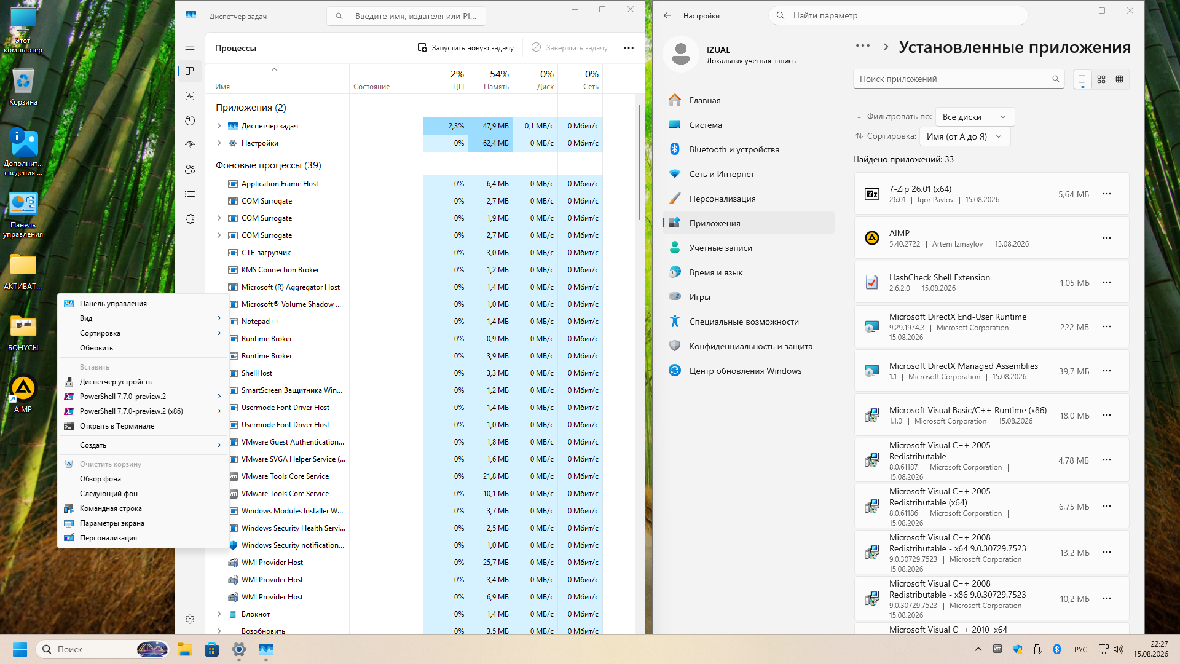The image size is (1180, 664).
Task: Expand the Блокнот process row
Action: pos(219,614)
